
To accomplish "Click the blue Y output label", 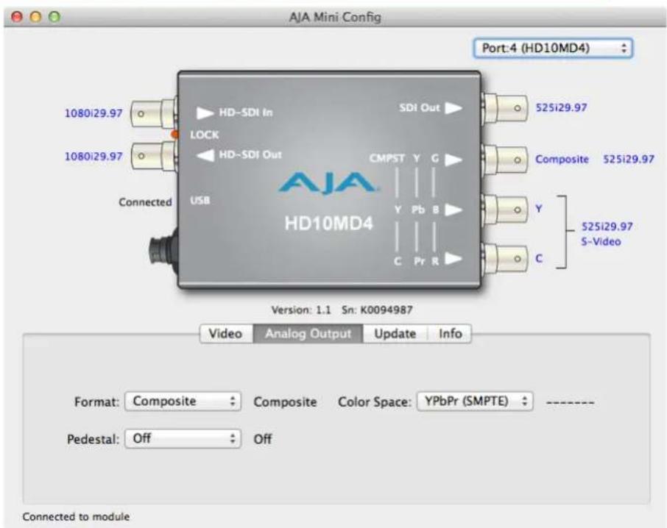I will (x=539, y=209).
